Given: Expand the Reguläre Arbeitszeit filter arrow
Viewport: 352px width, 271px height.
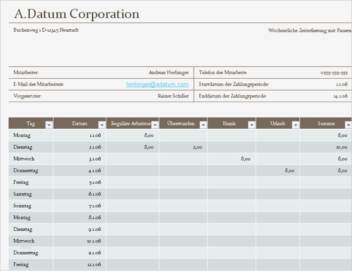Looking at the screenshot, I should click(155, 124).
